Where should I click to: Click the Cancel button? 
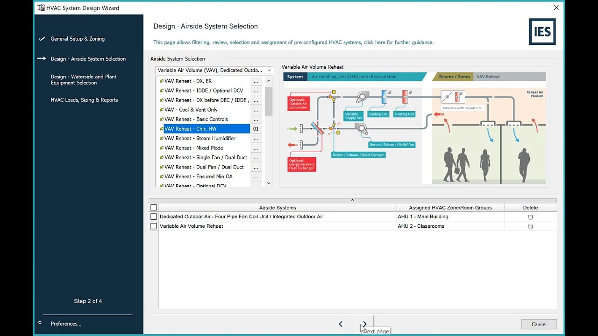[539, 324]
